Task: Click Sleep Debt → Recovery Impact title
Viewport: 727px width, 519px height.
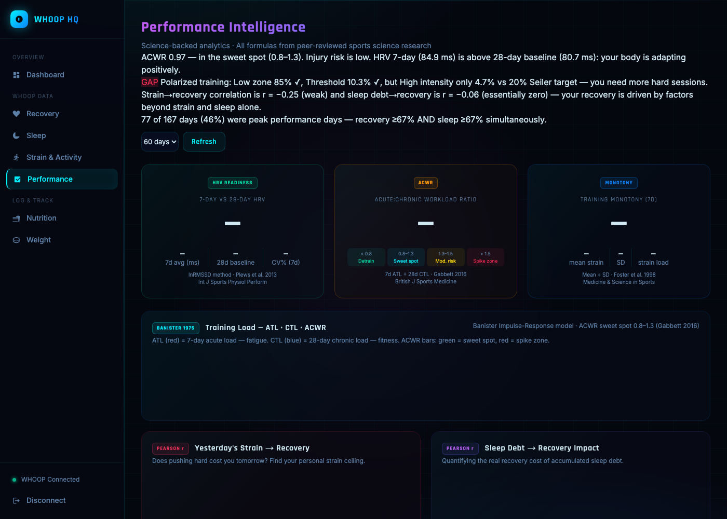Action: (542, 448)
